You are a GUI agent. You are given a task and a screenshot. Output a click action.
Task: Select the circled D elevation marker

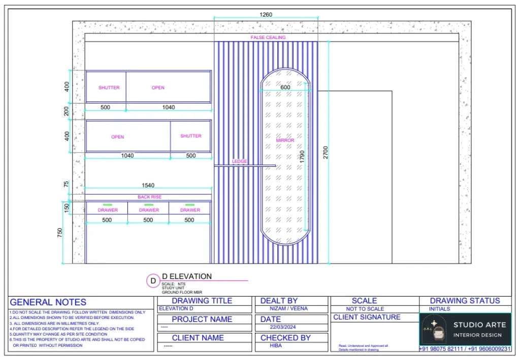click(152, 280)
